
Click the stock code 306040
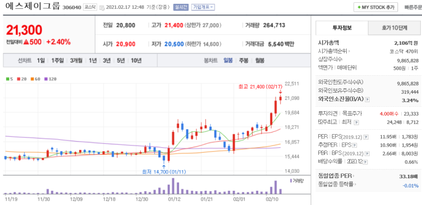(72, 8)
